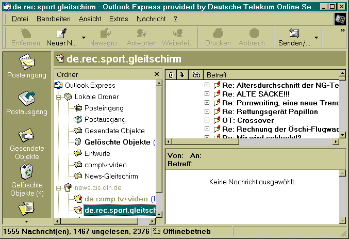Screen dimensions: 349x239
Task: Click the Antworten toolbar icon
Action: (142, 34)
